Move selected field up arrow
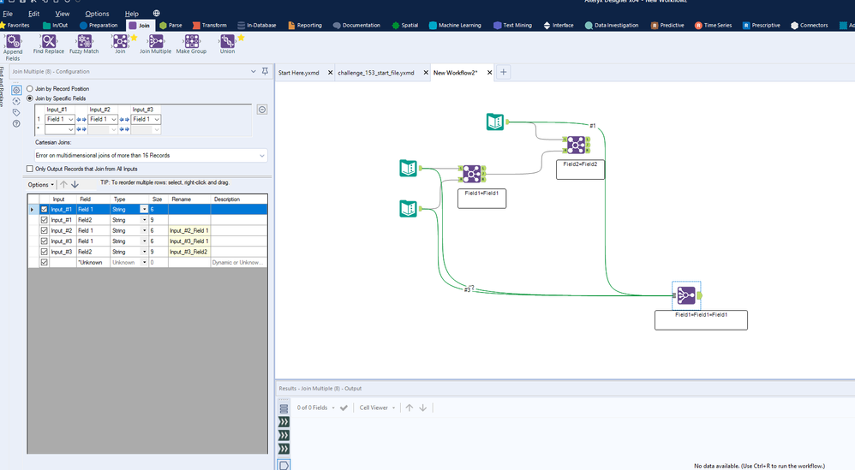Image resolution: width=855 pixels, height=470 pixels. coord(63,185)
